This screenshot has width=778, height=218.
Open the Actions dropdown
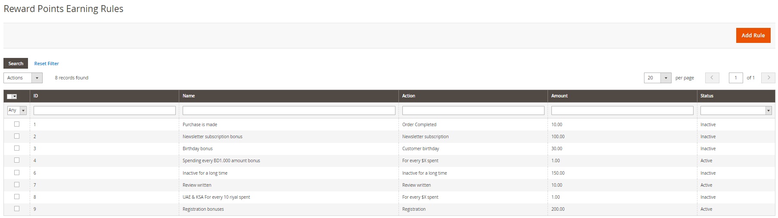[x=23, y=78]
